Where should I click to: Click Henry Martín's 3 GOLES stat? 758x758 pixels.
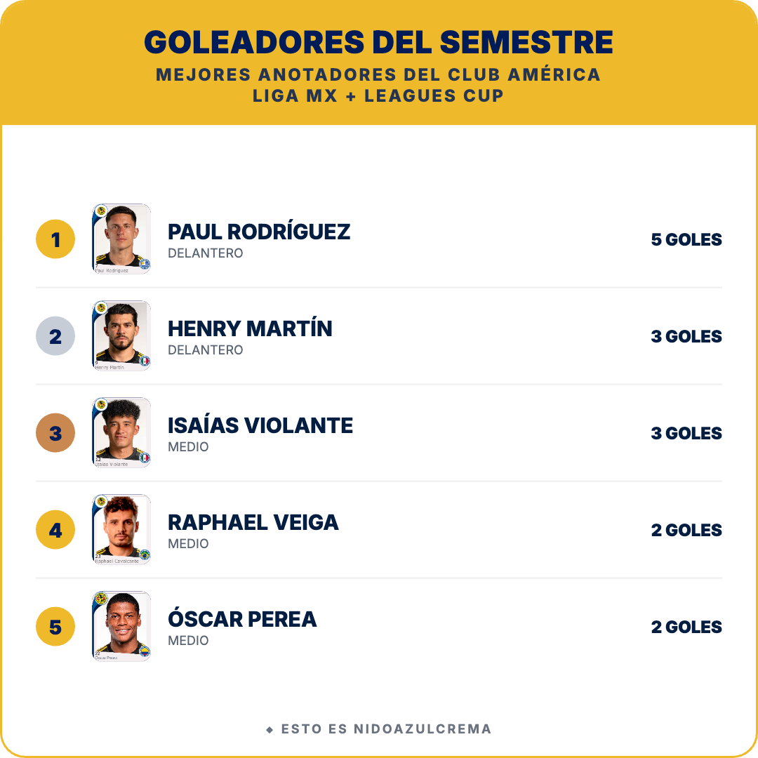pyautogui.click(x=686, y=336)
